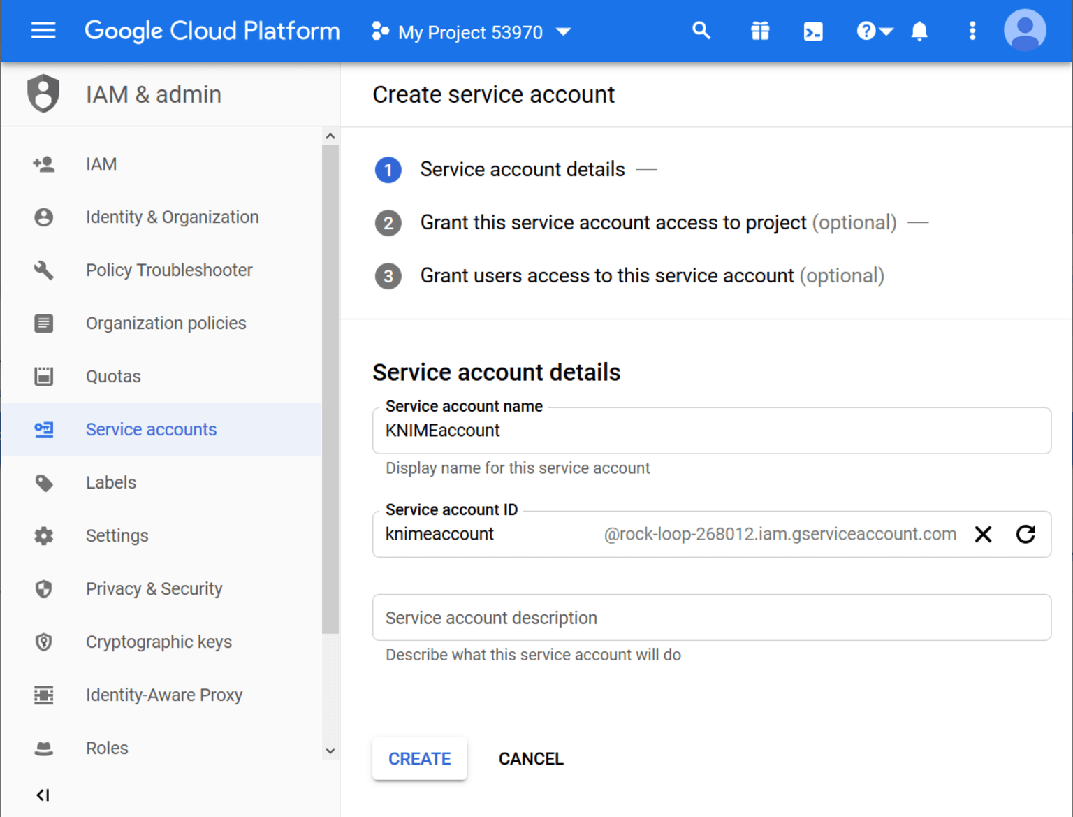This screenshot has width=1073, height=817.
Task: Select the Identity-Aware Proxy icon
Action: point(43,695)
